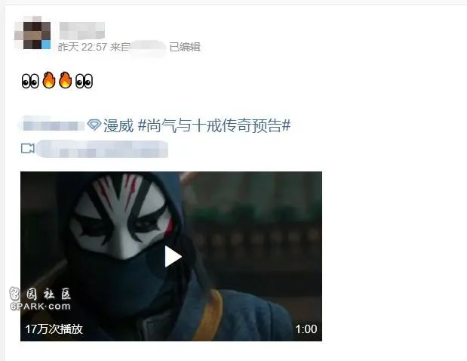467x361 pixels.
Task: Click the masked face in the video thumbnail
Action: pos(122,214)
